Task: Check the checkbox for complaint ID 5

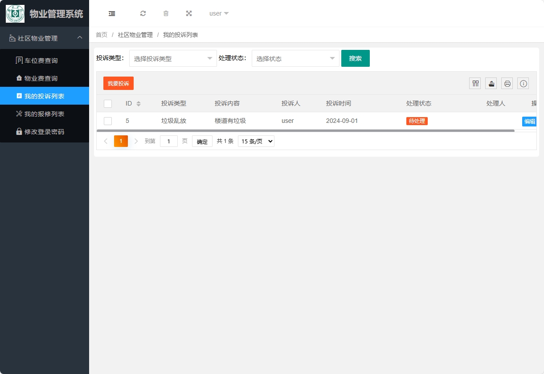Action: [108, 121]
